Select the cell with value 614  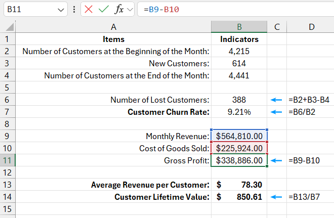pyautogui.click(x=239, y=63)
